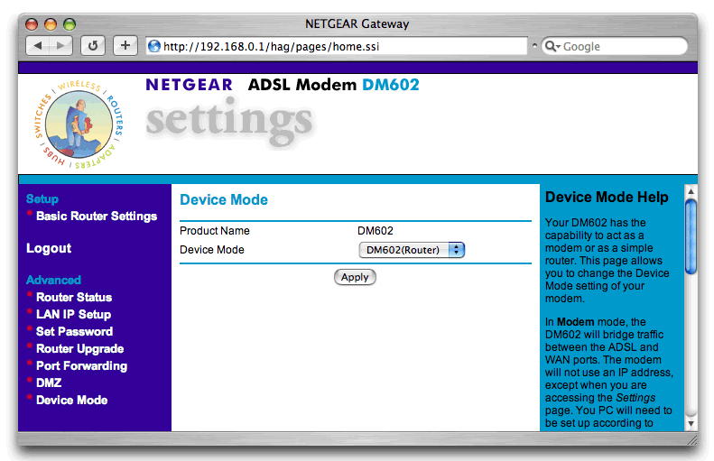The width and height of the screenshot is (714, 461).
Task: Open the Set Password page
Action: (74, 331)
